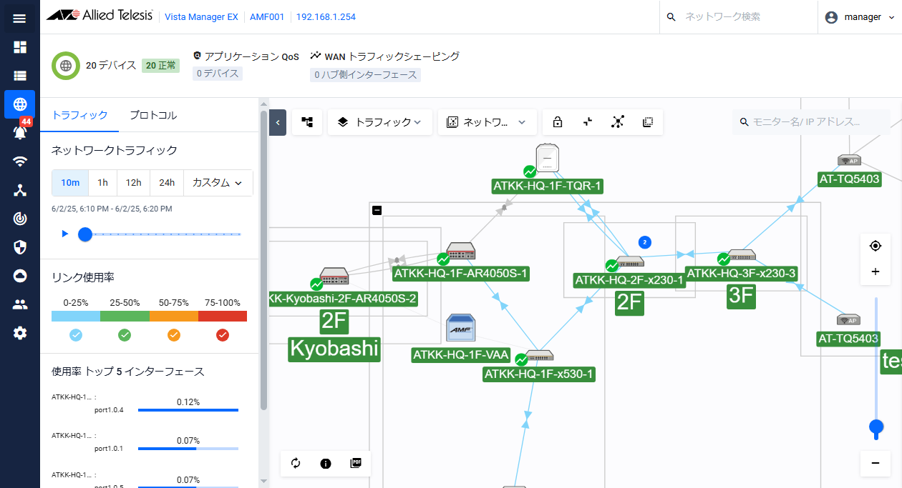Toggle the 0-25% link usage checkmark
The width and height of the screenshot is (902, 488).
point(76,334)
